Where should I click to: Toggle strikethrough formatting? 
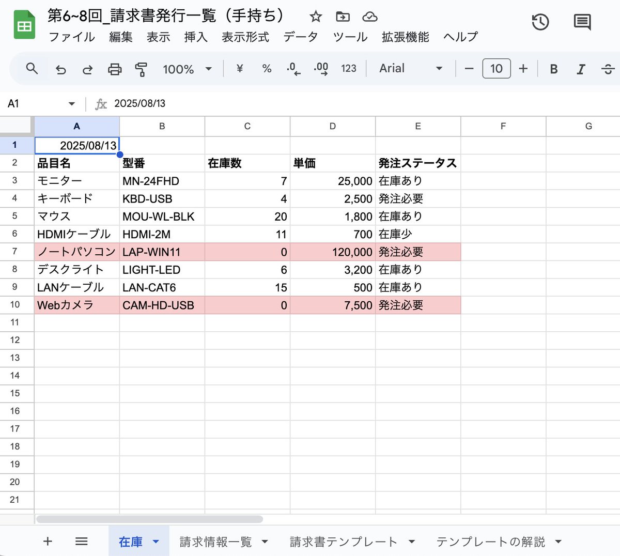(x=608, y=69)
